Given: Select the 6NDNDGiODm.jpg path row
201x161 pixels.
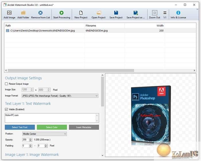Looking at the screenshot, I should pos(42,31).
